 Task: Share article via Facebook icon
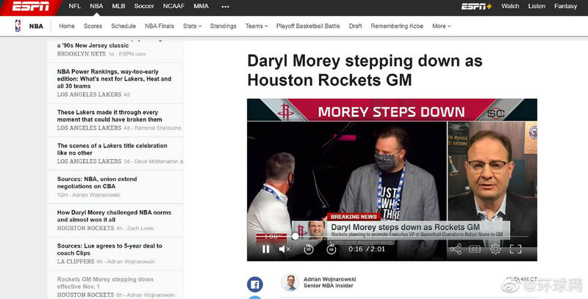(x=255, y=284)
